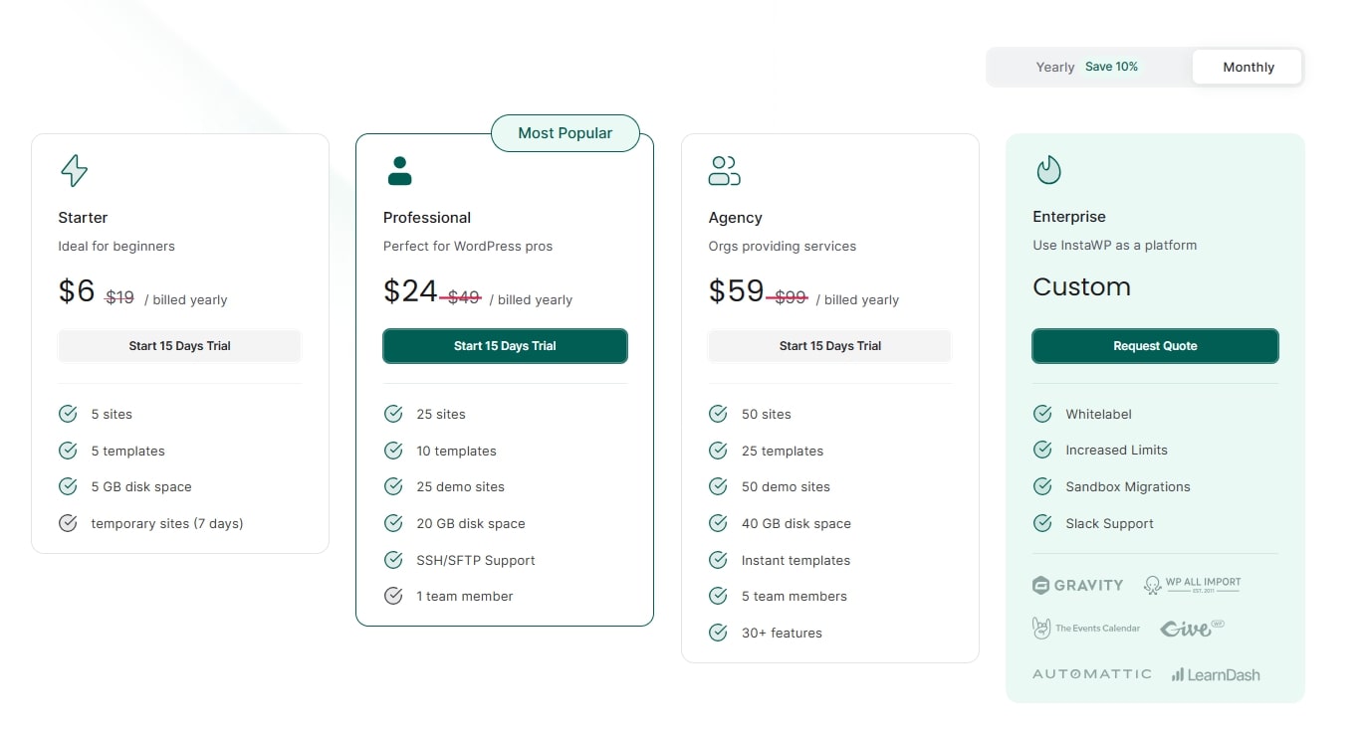Click the Agency plan two-users icon
Viewport: 1362px width, 730px height.
pyautogui.click(x=724, y=170)
